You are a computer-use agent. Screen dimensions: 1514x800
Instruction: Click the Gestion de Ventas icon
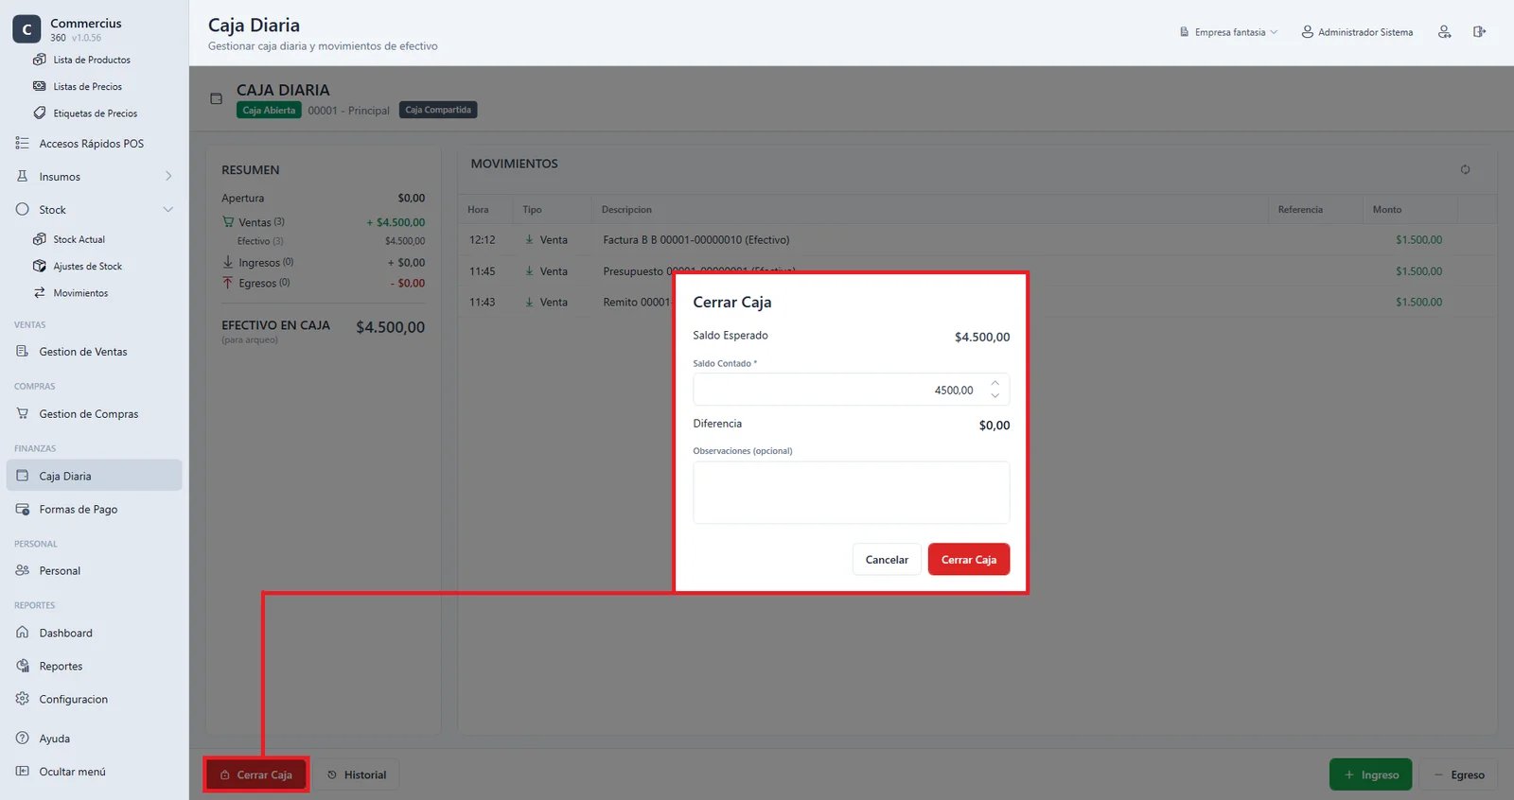(x=22, y=351)
